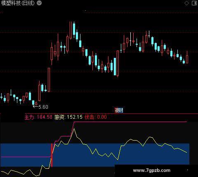Image resolution: width=198 pixels, height=177 pixels.
Task: Select the last red candlestick on the right
Action: [187, 57]
